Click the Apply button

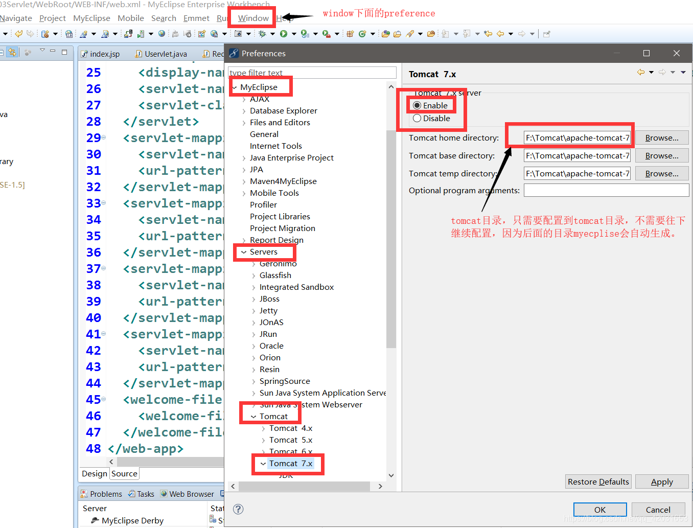[662, 481]
